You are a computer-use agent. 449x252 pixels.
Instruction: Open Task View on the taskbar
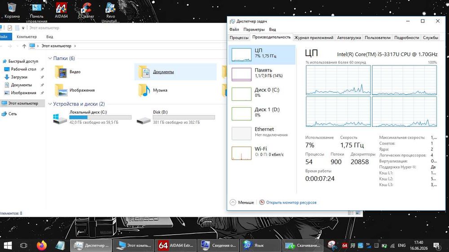point(24,245)
